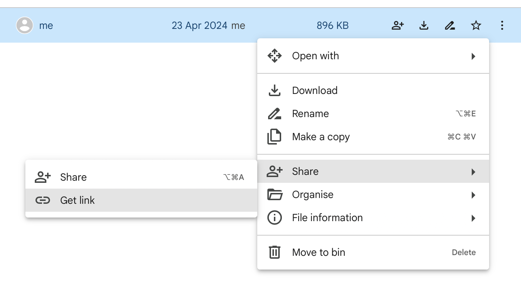Click the arrow on the Share menu row
The height and width of the screenshot is (284, 521).
point(473,172)
